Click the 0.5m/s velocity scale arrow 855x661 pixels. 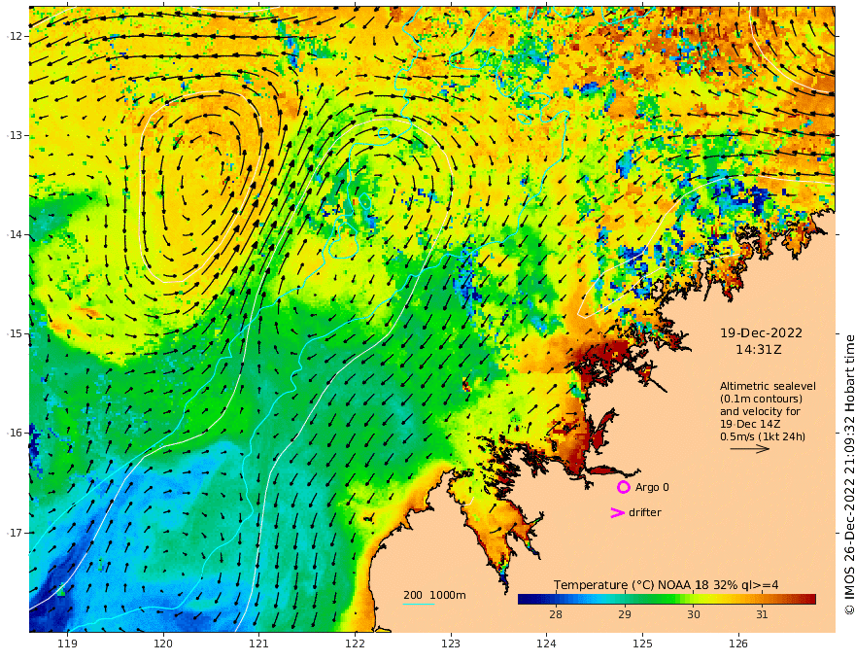(x=750, y=449)
